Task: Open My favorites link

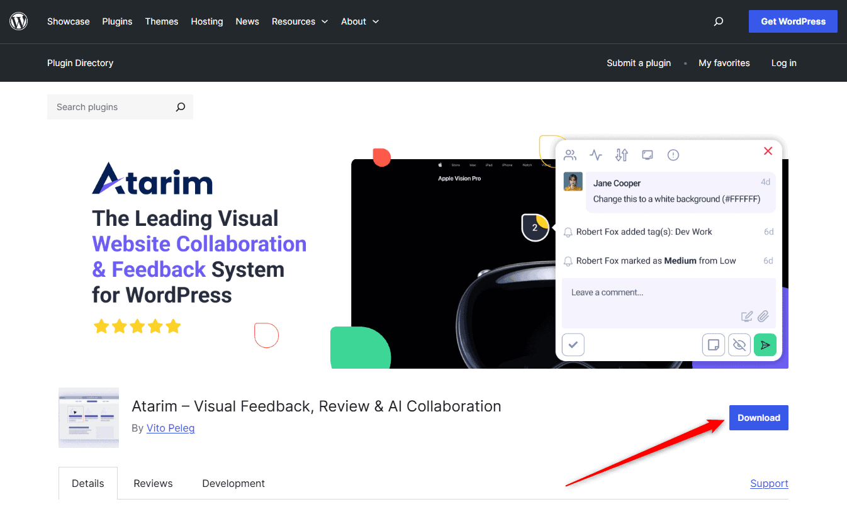Action: click(x=724, y=63)
